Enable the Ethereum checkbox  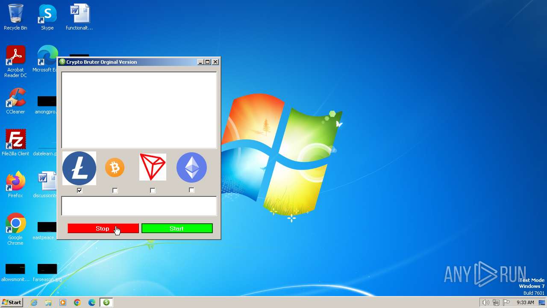191,190
